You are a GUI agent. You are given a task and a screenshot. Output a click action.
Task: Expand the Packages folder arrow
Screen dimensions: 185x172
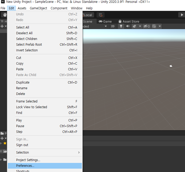click(1, 160)
